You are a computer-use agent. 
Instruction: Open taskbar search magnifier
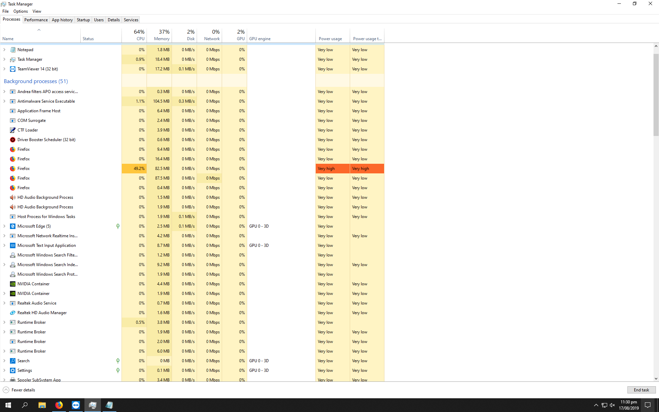(x=25, y=405)
